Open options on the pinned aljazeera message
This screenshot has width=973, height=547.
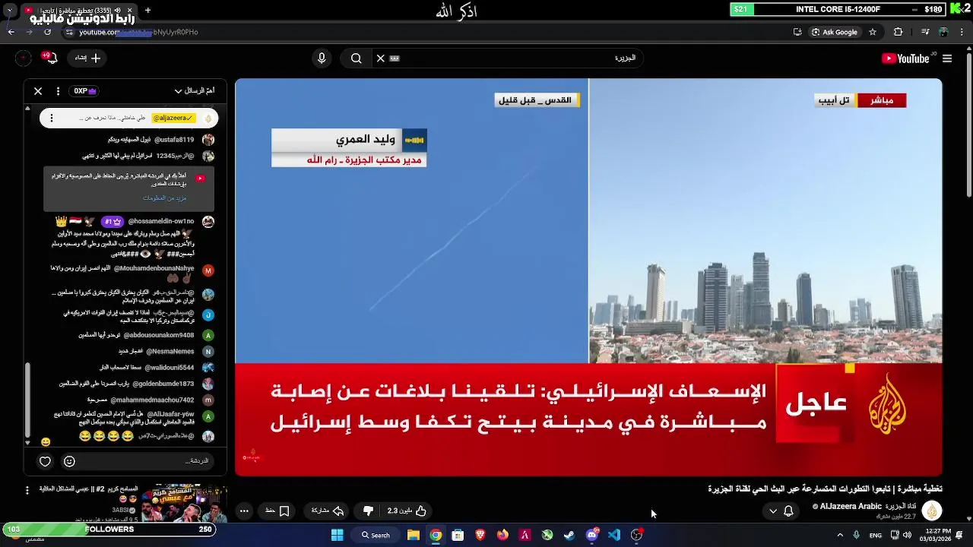click(51, 118)
